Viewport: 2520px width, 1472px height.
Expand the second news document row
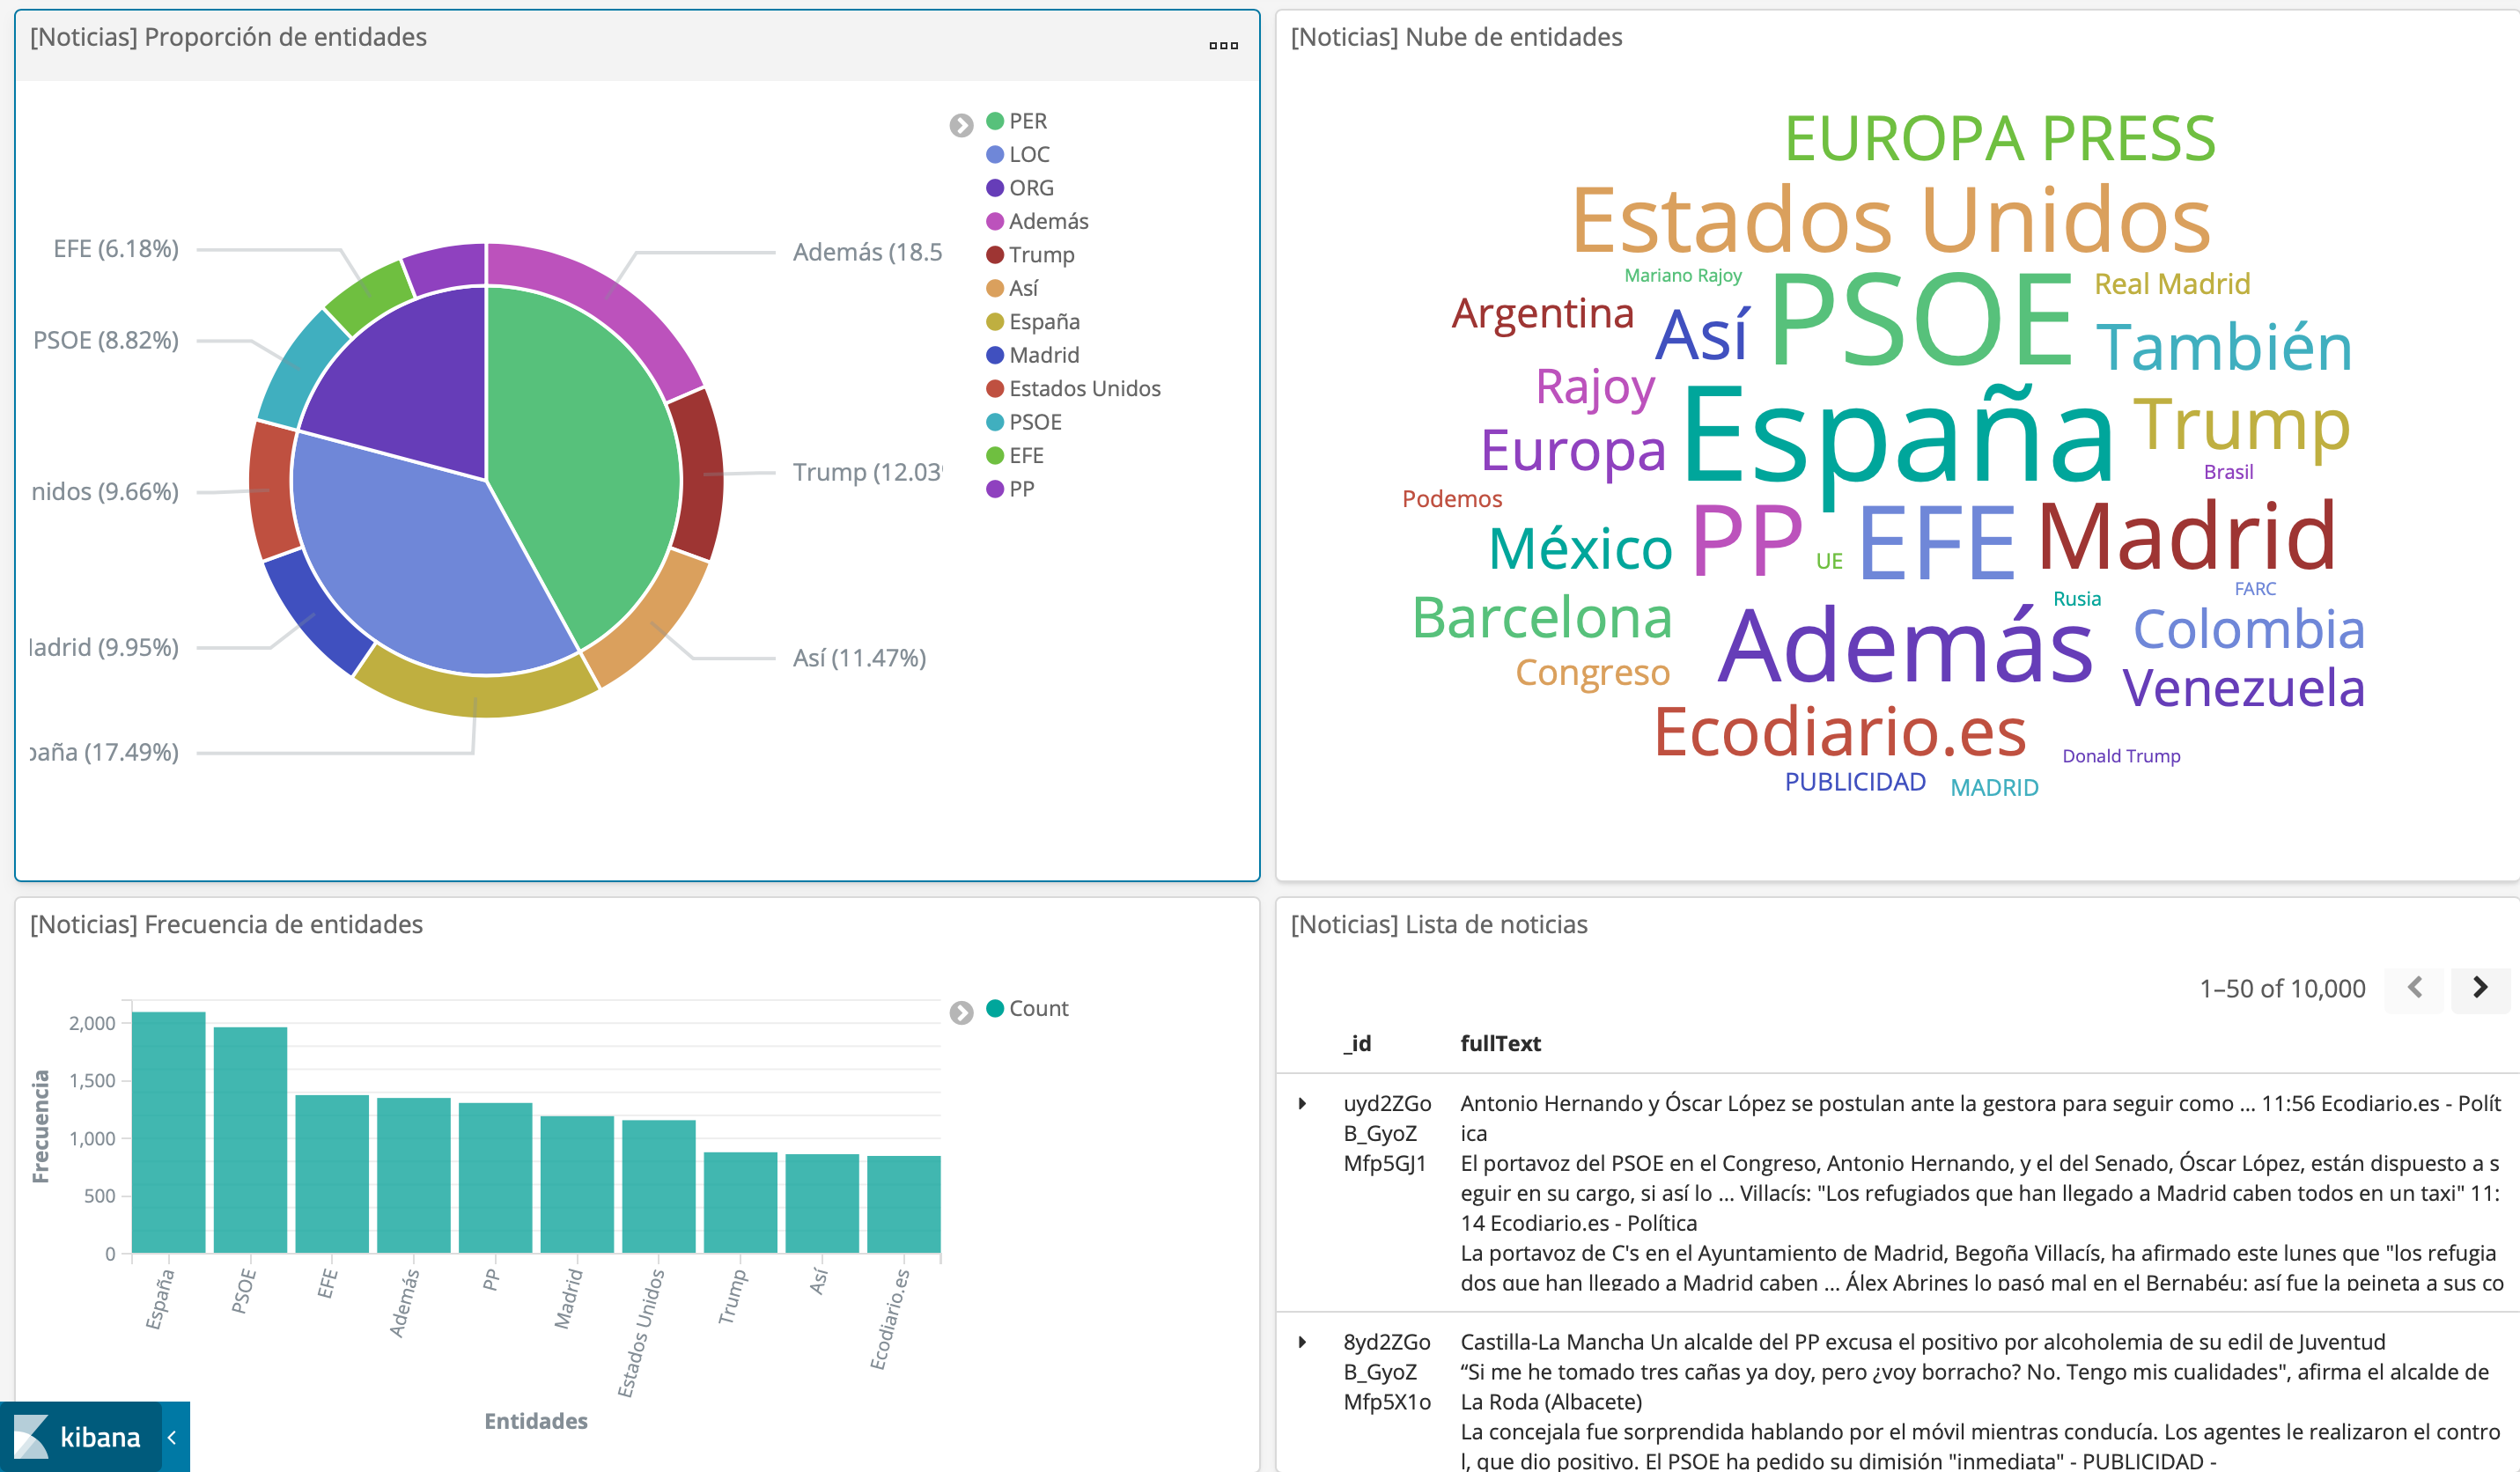(x=1302, y=1342)
